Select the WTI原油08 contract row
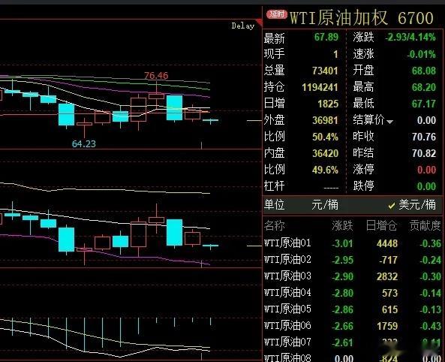This screenshot has height=362, width=445. 353,357
